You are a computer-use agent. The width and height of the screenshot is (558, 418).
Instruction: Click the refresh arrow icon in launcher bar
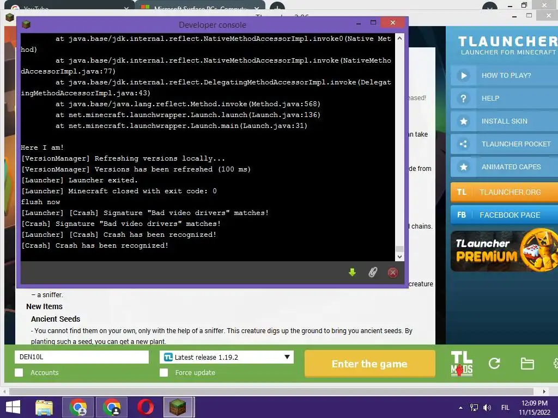(x=494, y=363)
